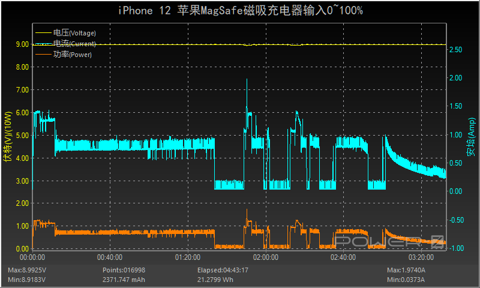
Task: Click the left axis 0.00 tick label
Action: (22, 248)
